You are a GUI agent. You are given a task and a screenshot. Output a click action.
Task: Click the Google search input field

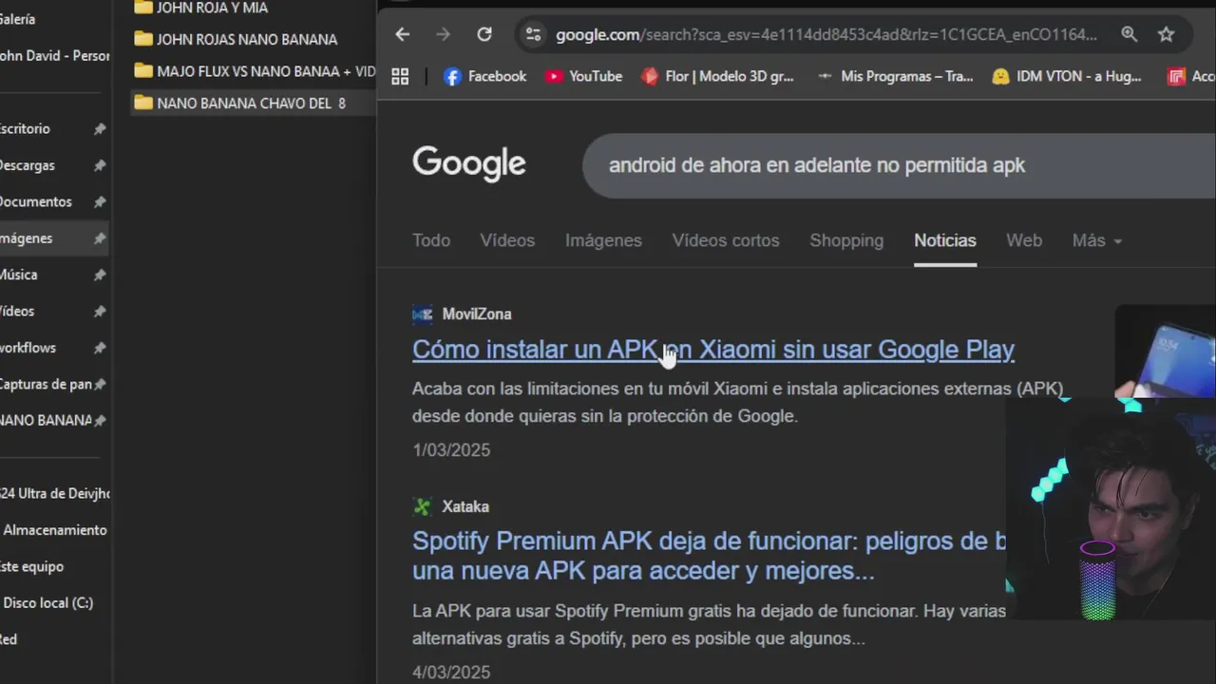[899, 165]
